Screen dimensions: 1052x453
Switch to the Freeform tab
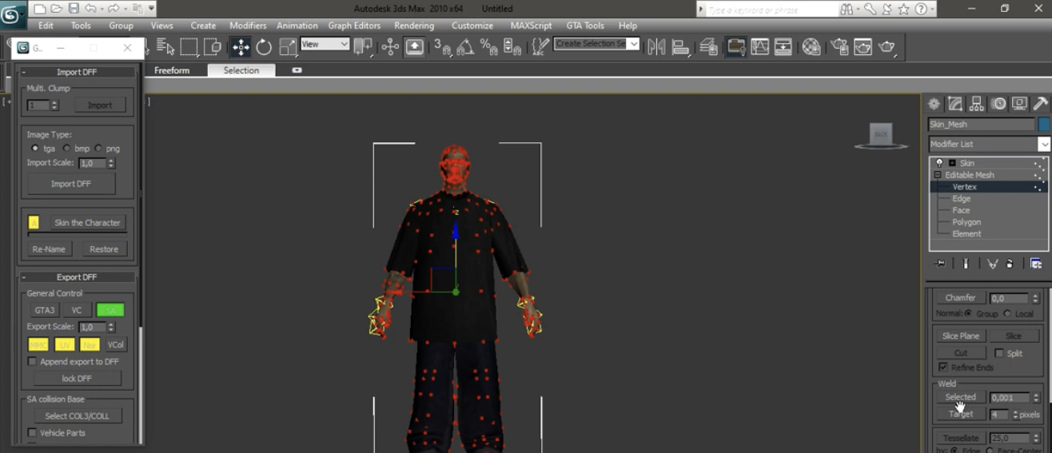click(172, 70)
